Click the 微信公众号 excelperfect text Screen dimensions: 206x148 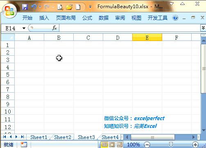point(134,118)
